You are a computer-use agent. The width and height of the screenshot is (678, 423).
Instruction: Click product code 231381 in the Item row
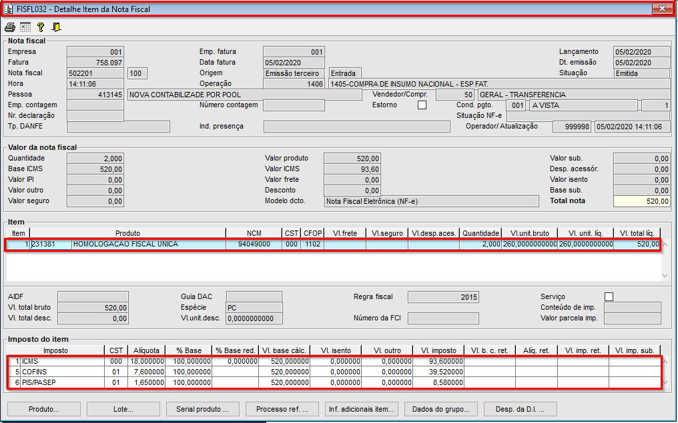51,244
